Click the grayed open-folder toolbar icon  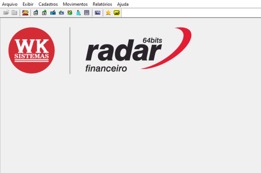[x=6, y=13]
